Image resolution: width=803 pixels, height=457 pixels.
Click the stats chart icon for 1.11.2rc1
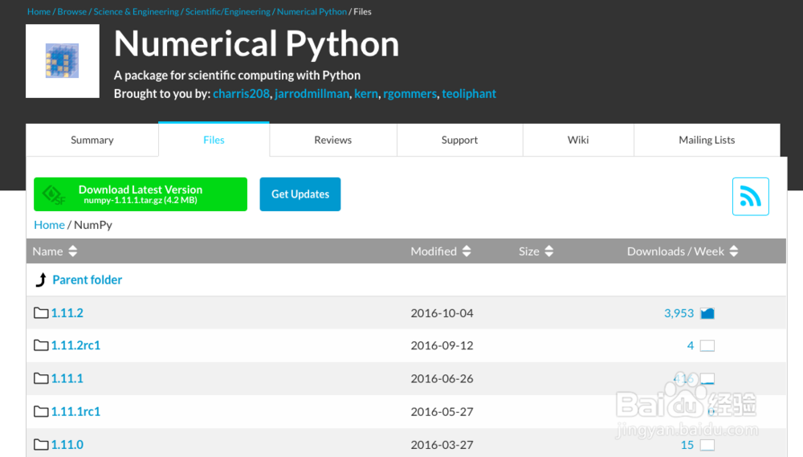tap(707, 346)
